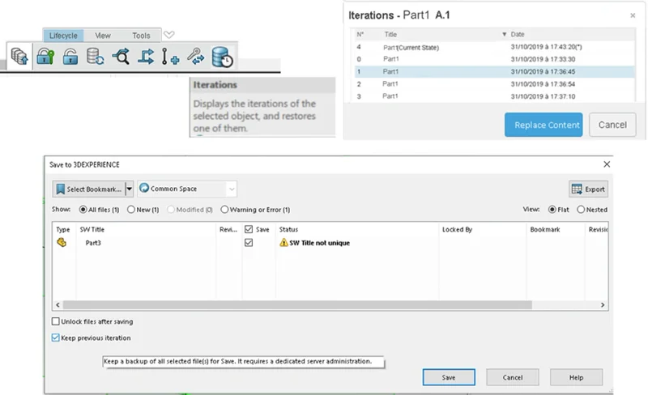Expand the chevron next to Tools tab
This screenshot has width=648, height=395.
point(168,35)
